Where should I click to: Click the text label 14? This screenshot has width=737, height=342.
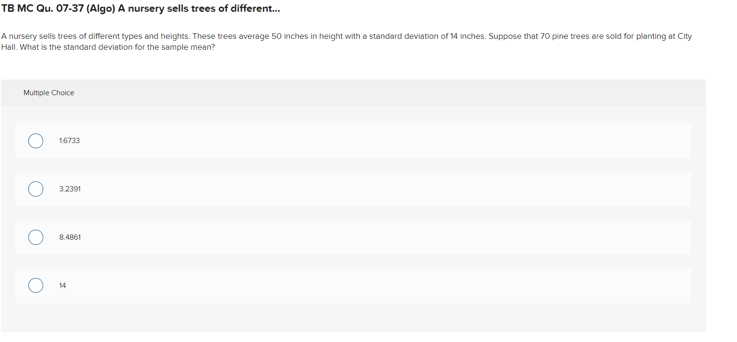63,285
